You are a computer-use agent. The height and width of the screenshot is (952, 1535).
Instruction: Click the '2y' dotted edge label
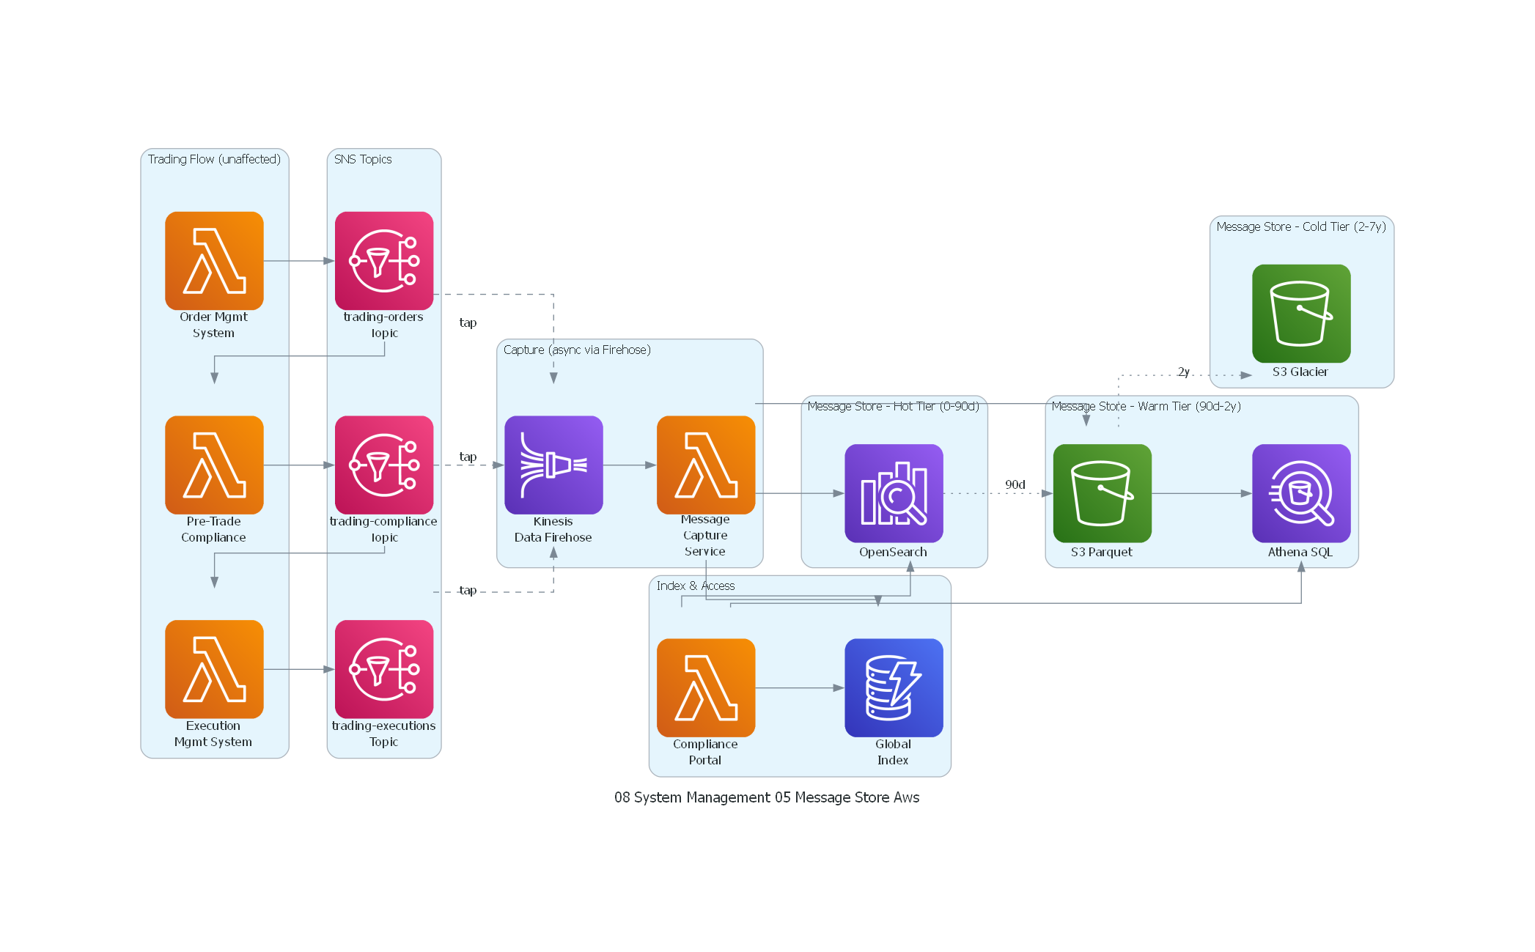1183,372
